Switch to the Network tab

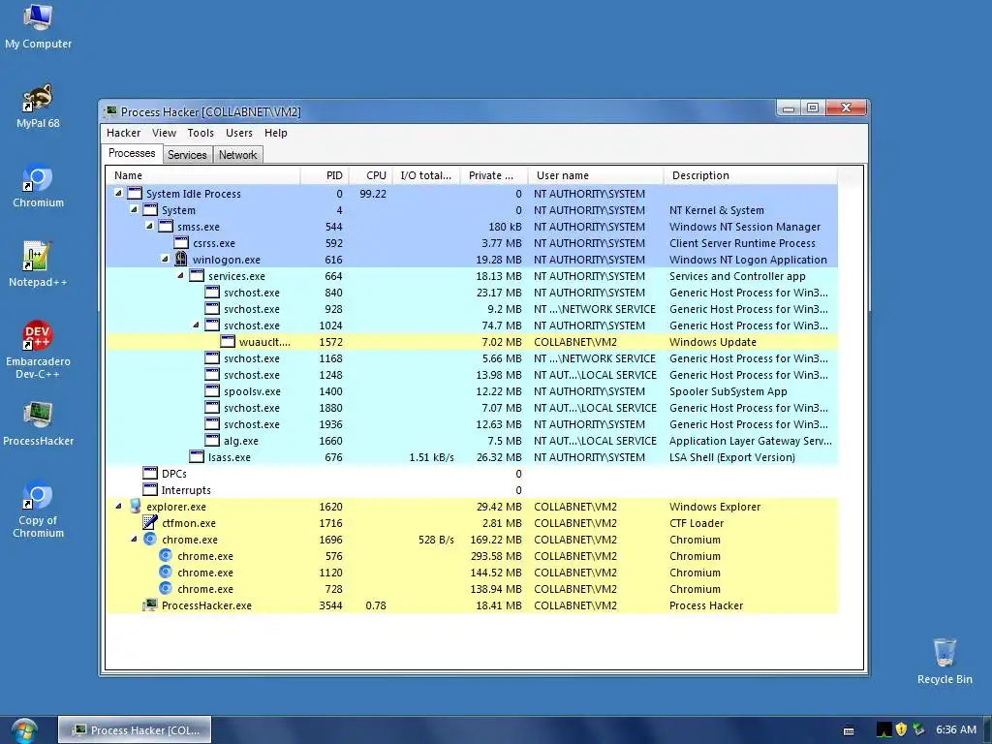(238, 155)
